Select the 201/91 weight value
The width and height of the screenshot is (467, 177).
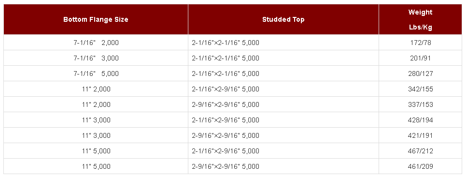[x=420, y=58]
